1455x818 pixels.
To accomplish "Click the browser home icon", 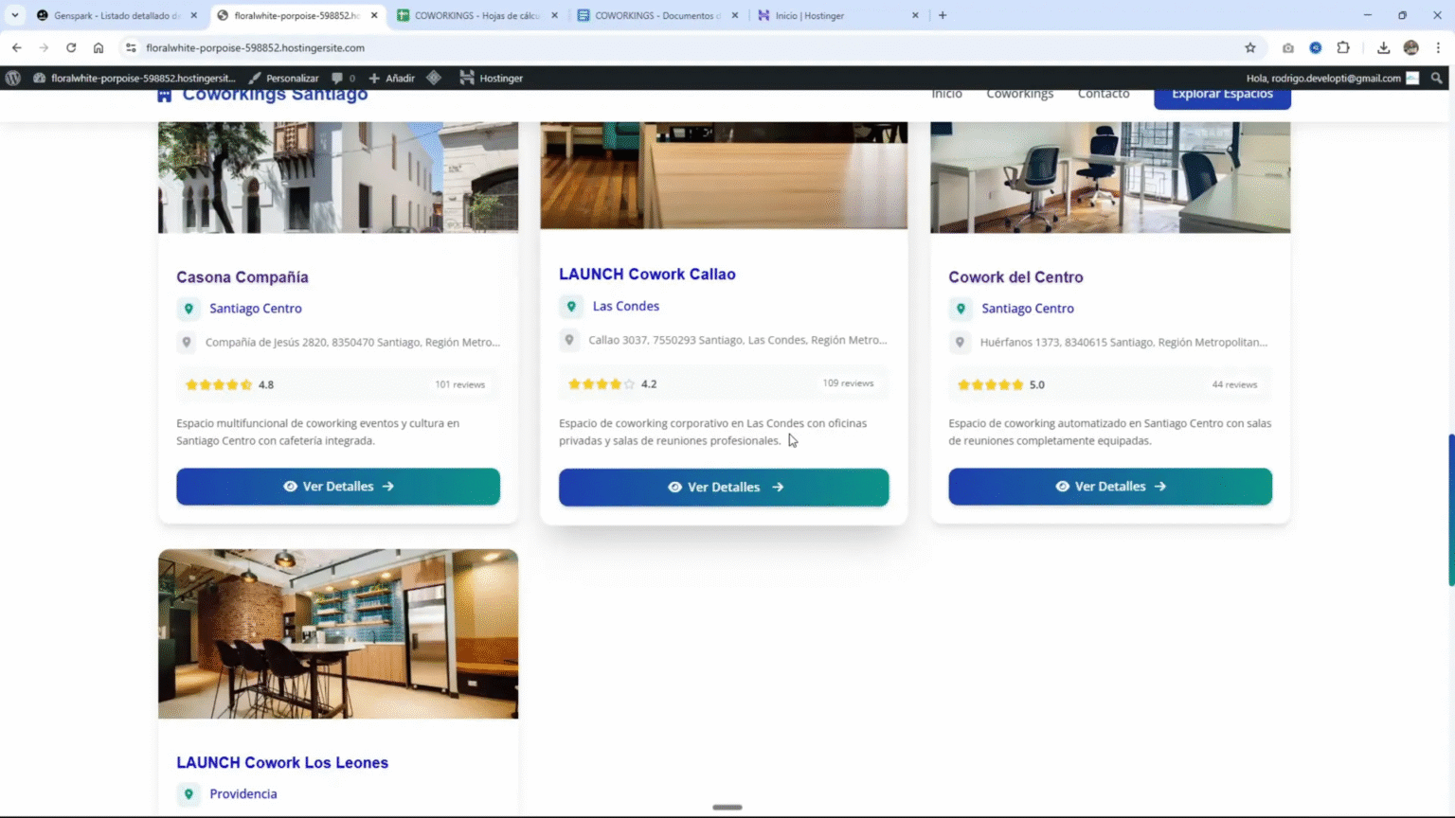I will coord(99,47).
